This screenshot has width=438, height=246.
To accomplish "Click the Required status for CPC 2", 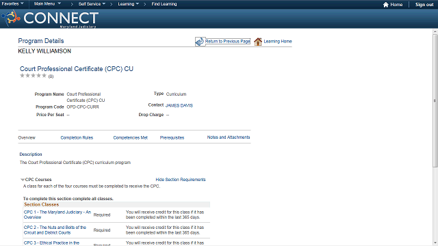I will (102, 230).
